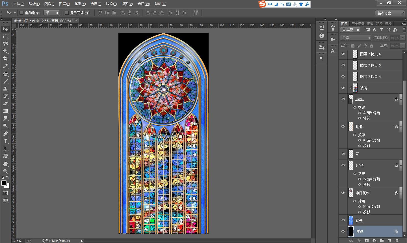
Task: Toggle Quick Mask mode icon
Action: pyautogui.click(x=5, y=193)
